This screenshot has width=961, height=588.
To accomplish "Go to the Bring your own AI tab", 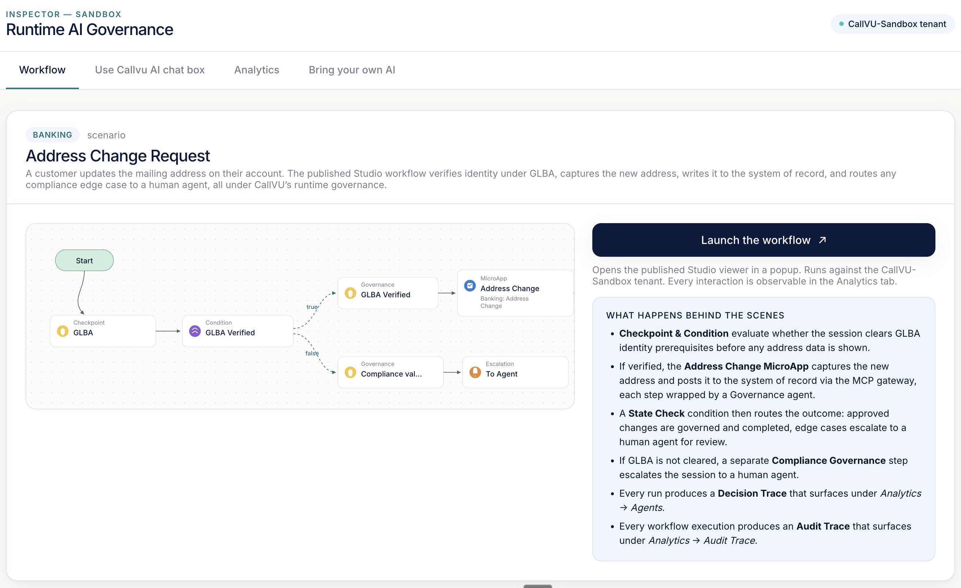I will (x=352, y=70).
